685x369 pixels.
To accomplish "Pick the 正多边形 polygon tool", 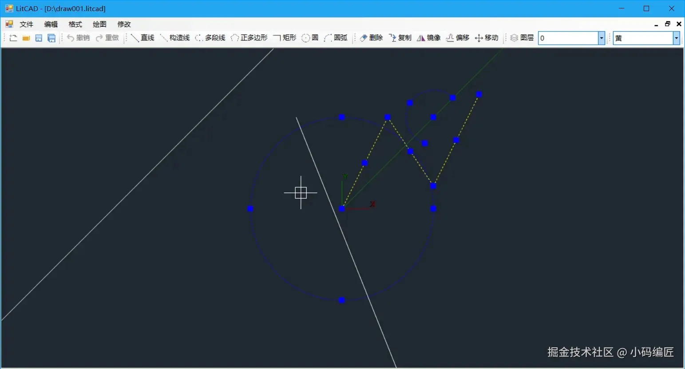I will (x=249, y=38).
